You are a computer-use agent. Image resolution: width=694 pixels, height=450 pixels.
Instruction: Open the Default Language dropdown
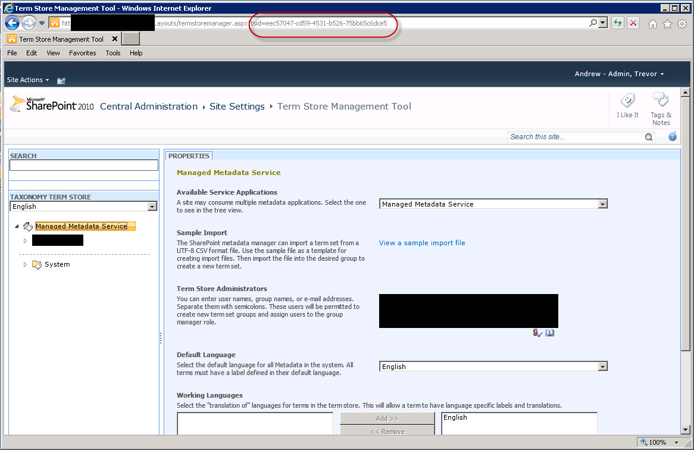602,367
